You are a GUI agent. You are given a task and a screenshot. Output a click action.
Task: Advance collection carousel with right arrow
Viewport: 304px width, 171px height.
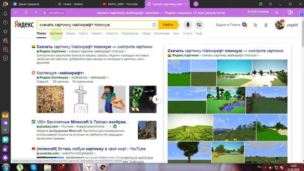pos(156,99)
